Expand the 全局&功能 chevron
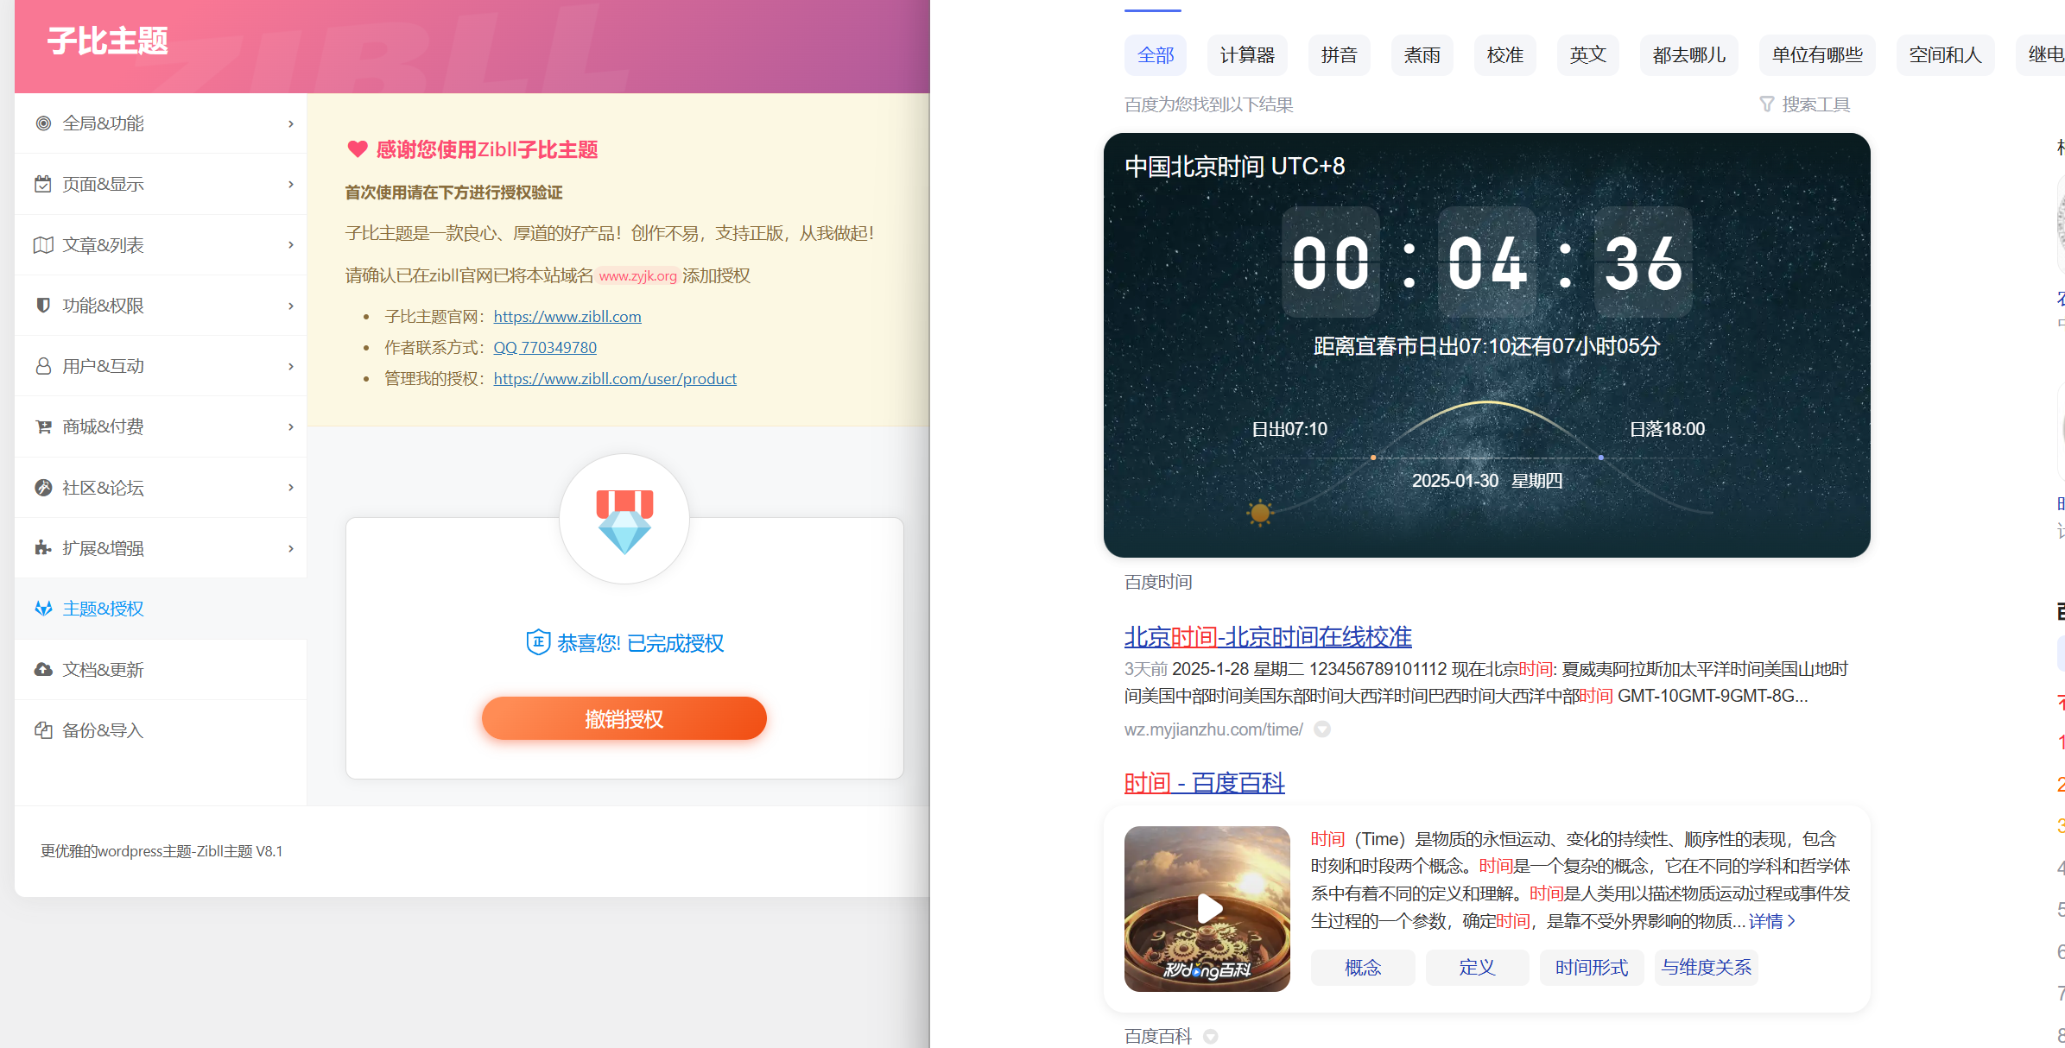The height and width of the screenshot is (1048, 2065). (291, 123)
